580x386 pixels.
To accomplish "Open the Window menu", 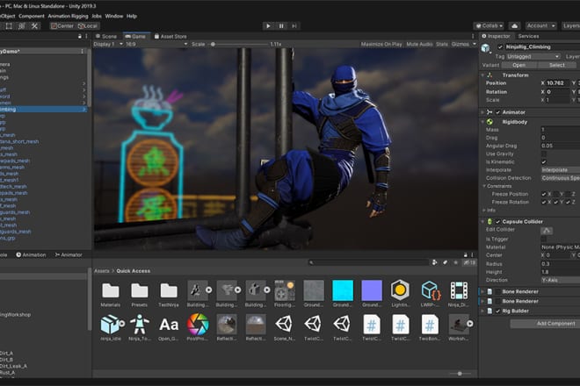I will pyautogui.click(x=114, y=17).
